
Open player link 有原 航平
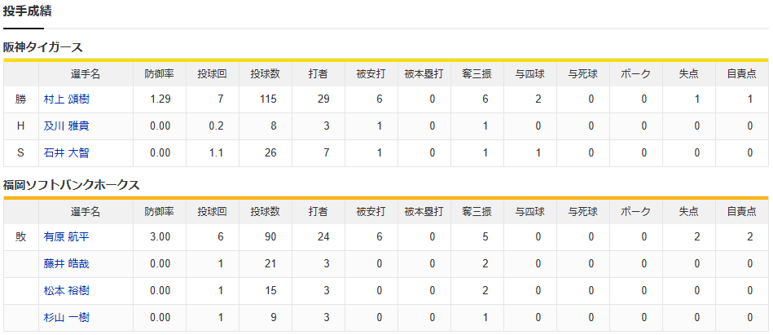(67, 237)
